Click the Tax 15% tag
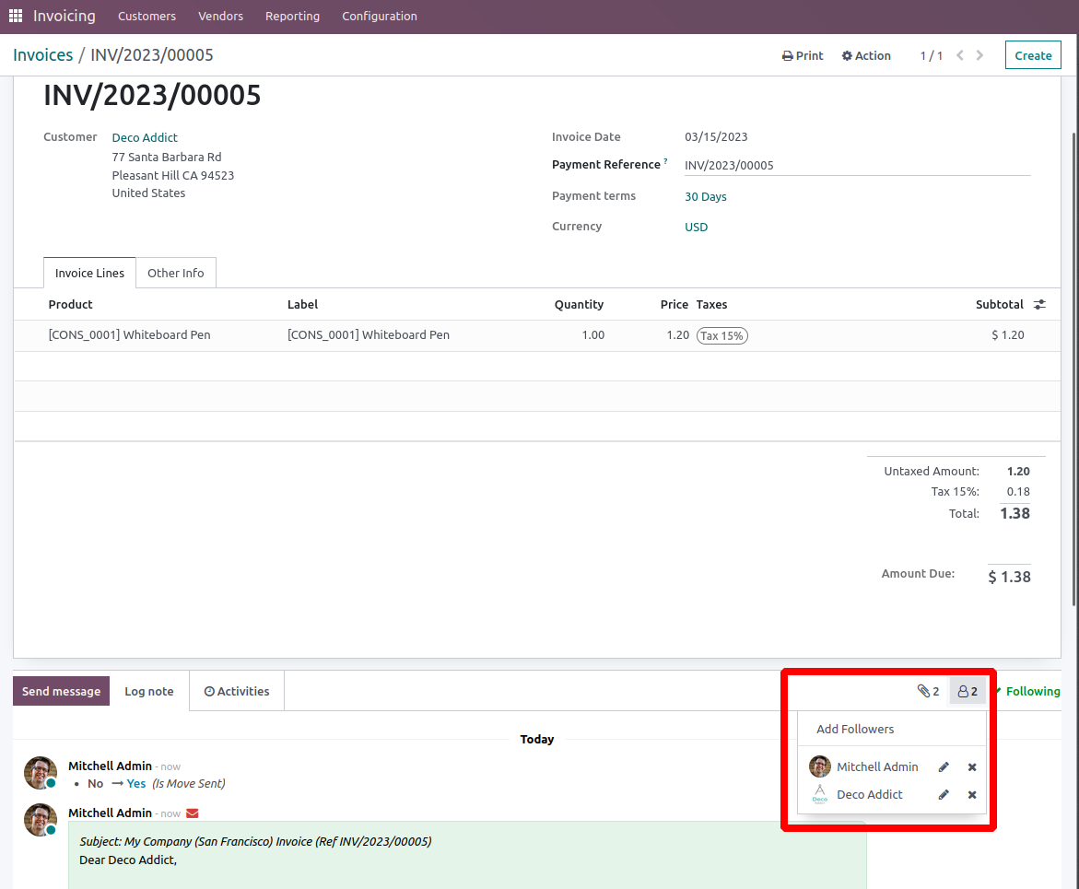Image resolution: width=1079 pixels, height=889 pixels. pyautogui.click(x=721, y=335)
